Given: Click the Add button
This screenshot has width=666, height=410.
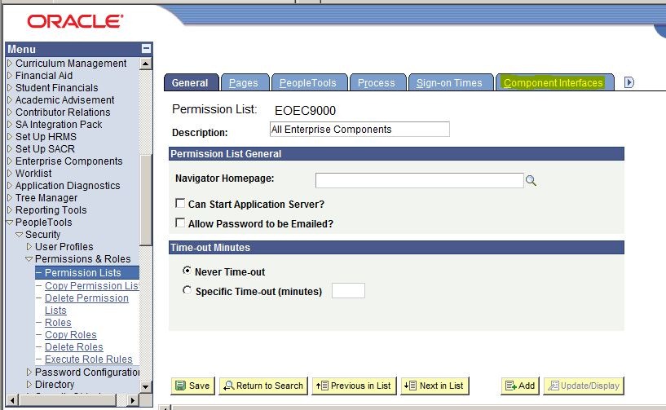Looking at the screenshot, I should (520, 386).
